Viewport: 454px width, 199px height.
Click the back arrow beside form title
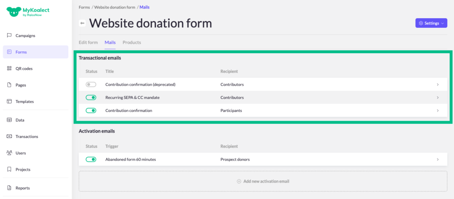coord(82,23)
